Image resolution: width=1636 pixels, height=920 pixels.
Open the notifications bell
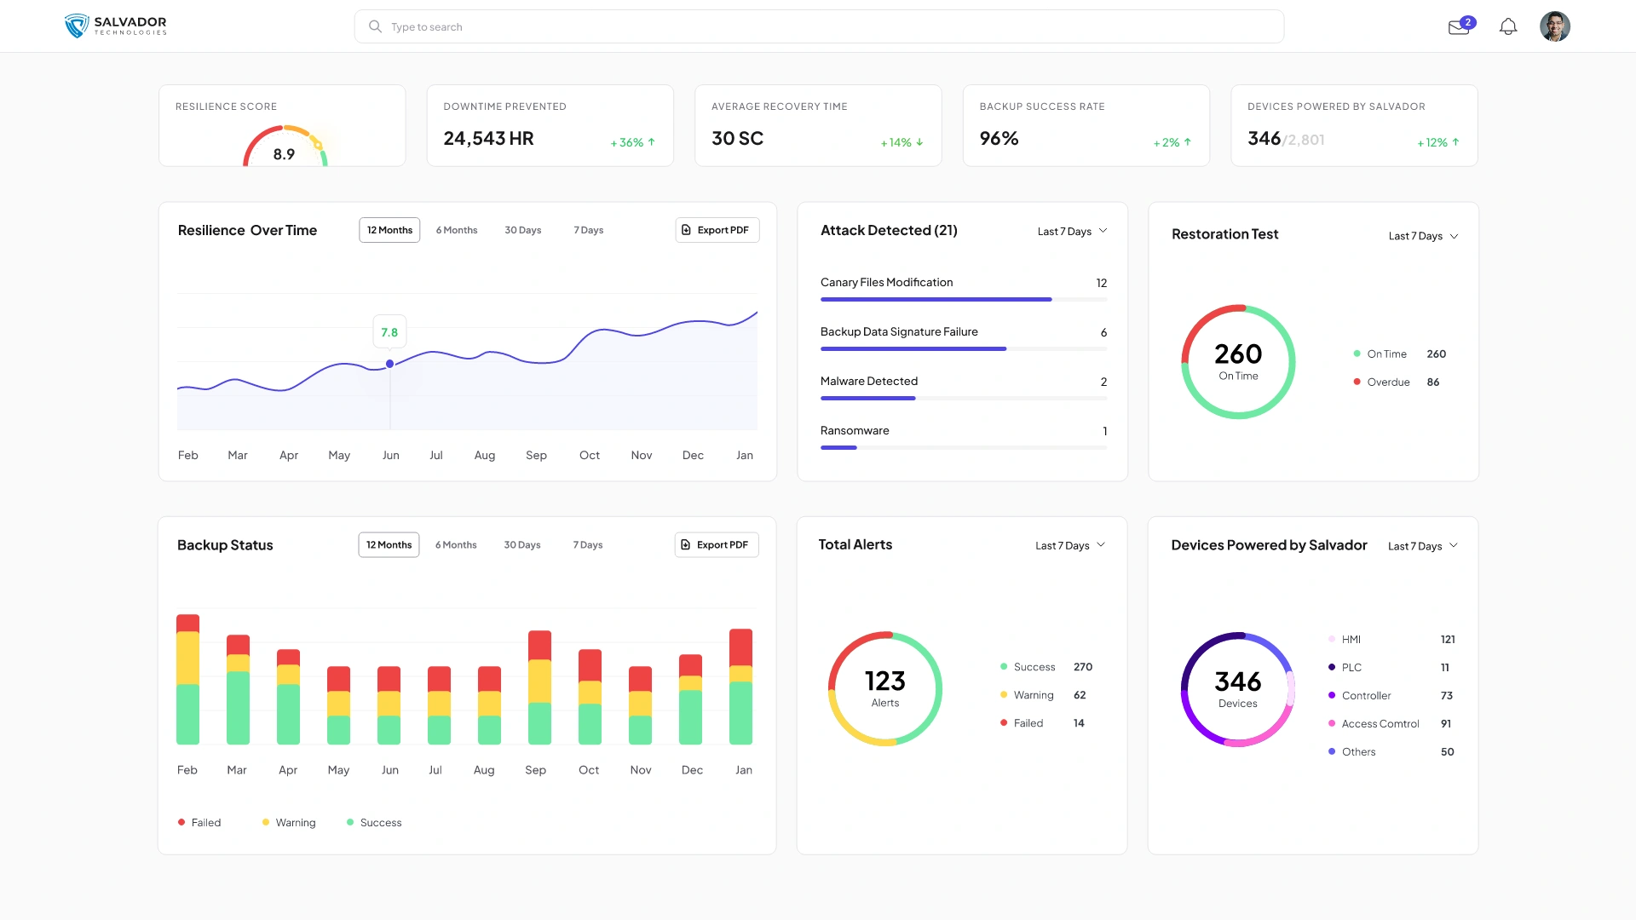click(1508, 26)
